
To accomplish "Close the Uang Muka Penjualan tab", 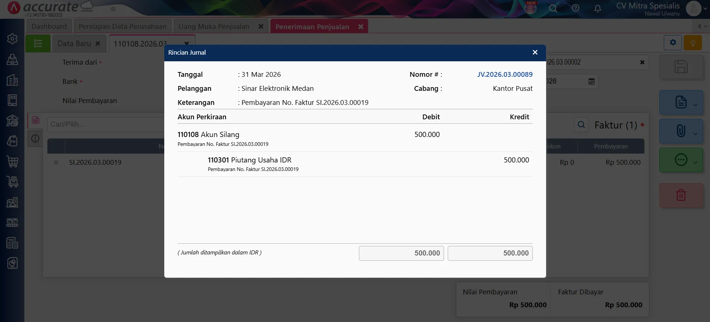I will click(261, 26).
